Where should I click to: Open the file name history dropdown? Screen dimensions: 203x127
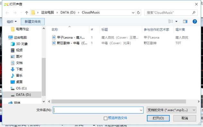point(141,110)
